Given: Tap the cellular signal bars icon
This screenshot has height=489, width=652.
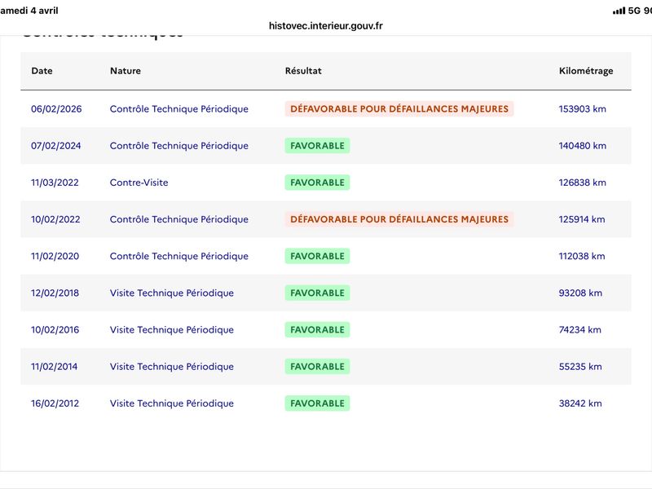Looking at the screenshot, I should 619,11.
